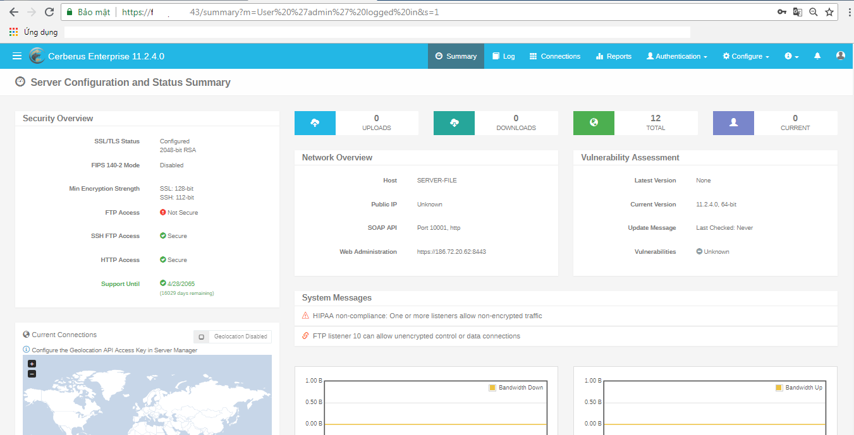Open the Web Administration URL link

(451, 251)
